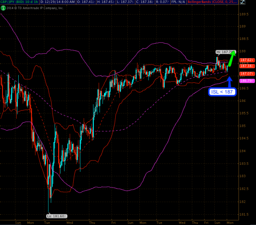Image resolution: width=256 pixels, height=225 pixels.
Task: Click the 187.07 red price tag
Action: [244, 74]
